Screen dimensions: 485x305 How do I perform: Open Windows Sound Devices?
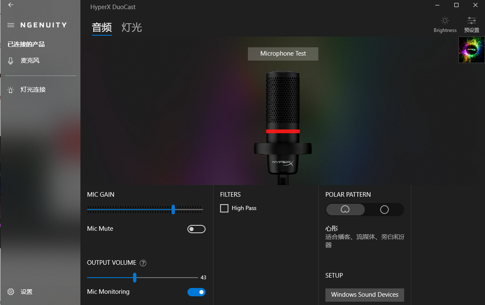click(364, 295)
